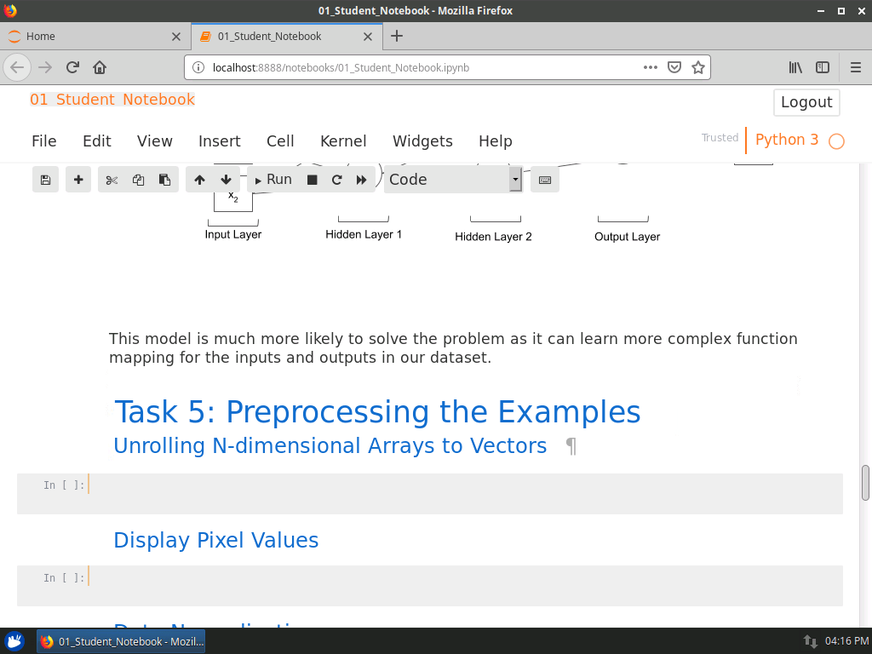The image size is (872, 654).
Task: Paste cells using the clipboard icon
Action: click(163, 180)
